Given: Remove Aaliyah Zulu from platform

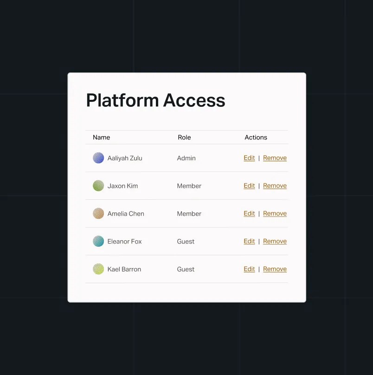Looking at the screenshot, I should pyautogui.click(x=275, y=158).
